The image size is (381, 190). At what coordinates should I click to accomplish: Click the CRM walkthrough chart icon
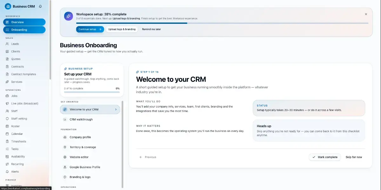click(x=65, y=120)
